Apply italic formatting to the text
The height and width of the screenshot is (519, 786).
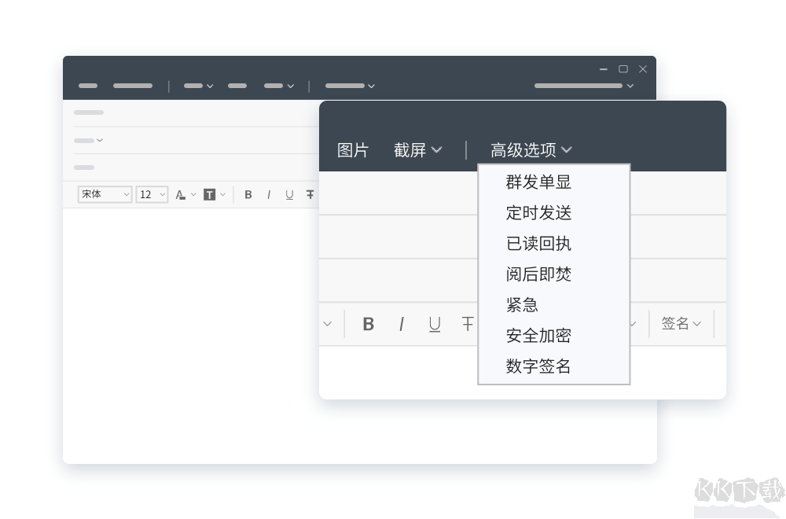click(269, 194)
